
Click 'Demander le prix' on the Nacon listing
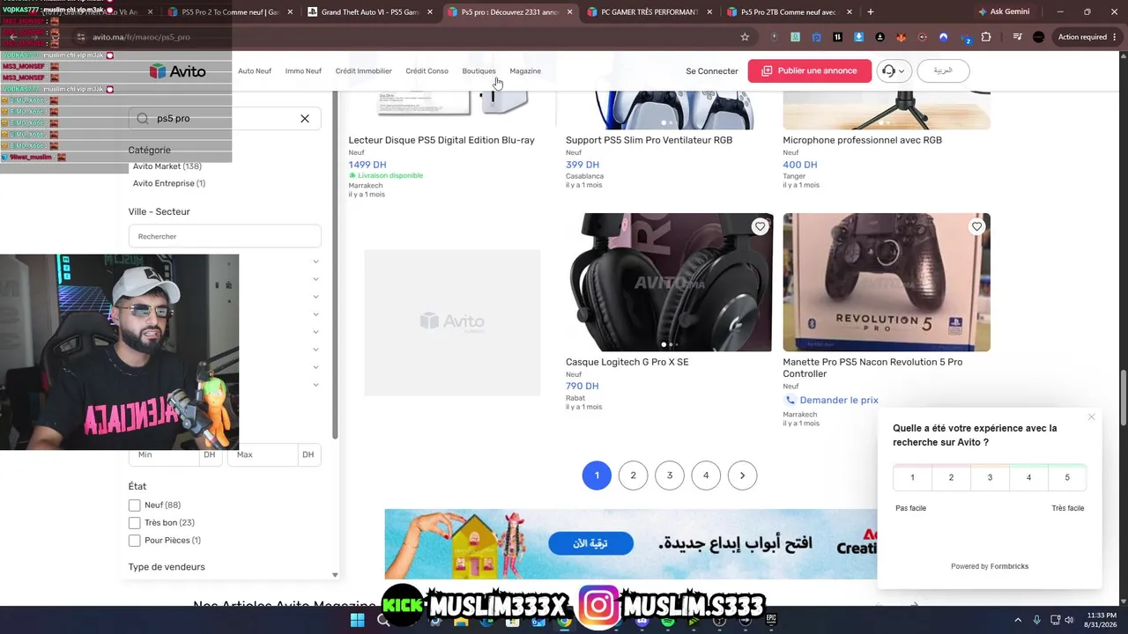(x=839, y=400)
